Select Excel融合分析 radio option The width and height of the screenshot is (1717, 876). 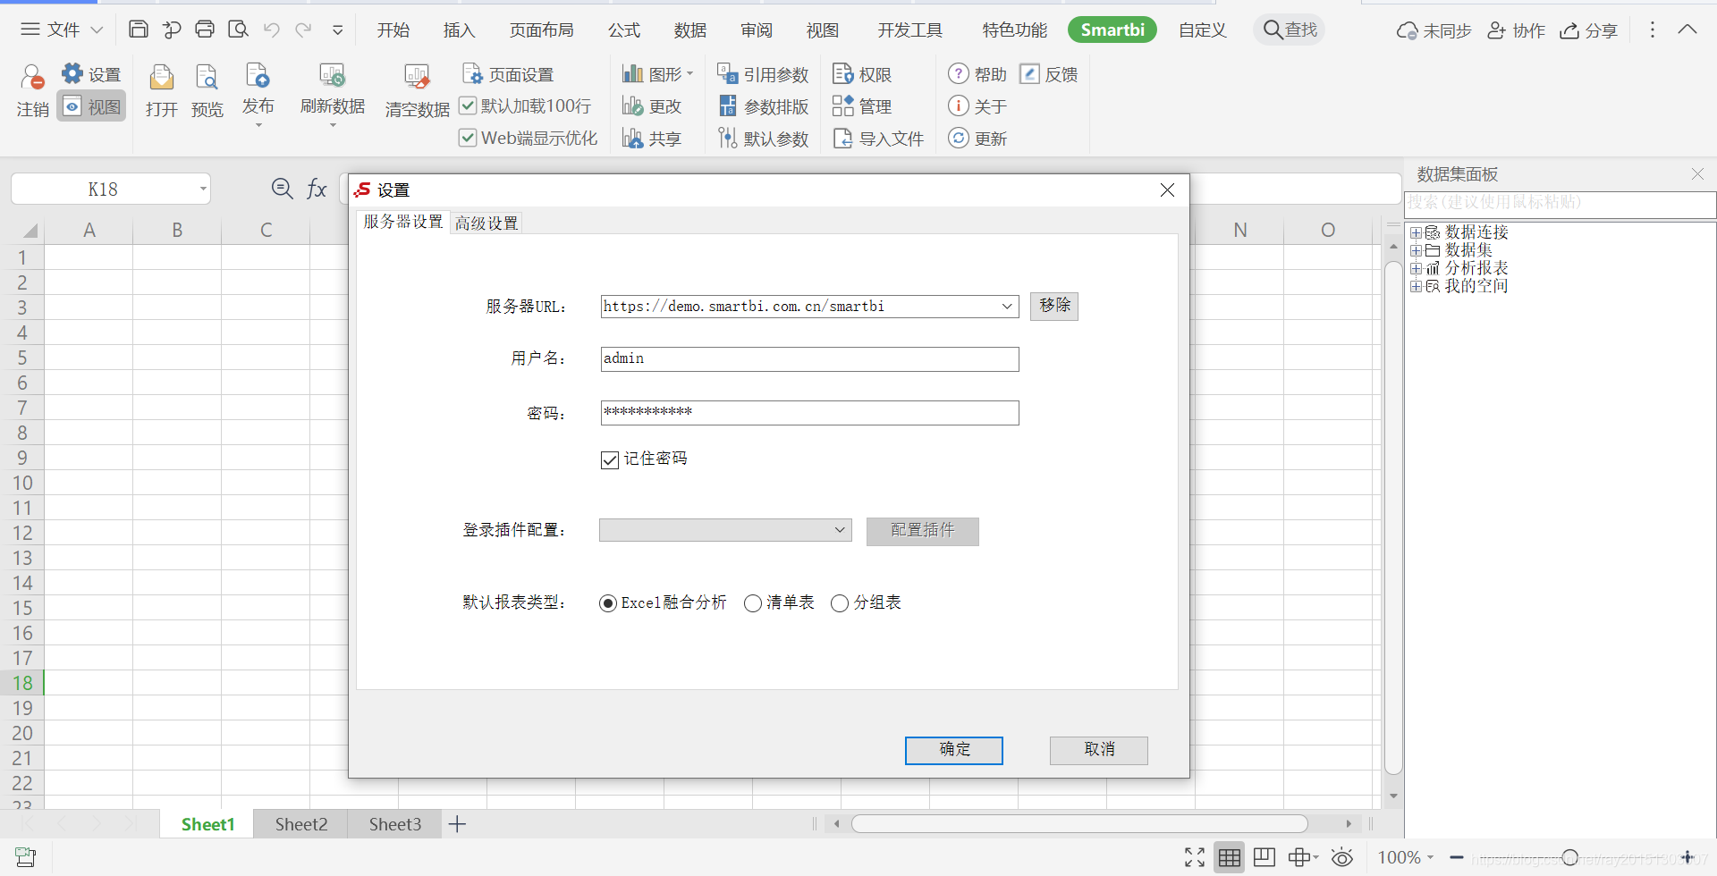(x=608, y=603)
